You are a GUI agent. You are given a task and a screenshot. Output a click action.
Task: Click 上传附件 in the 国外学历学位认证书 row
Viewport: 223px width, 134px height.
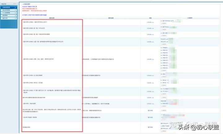164,23
